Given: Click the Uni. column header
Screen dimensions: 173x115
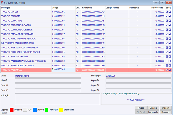Looking at the screenshot, I should pos(79,8).
